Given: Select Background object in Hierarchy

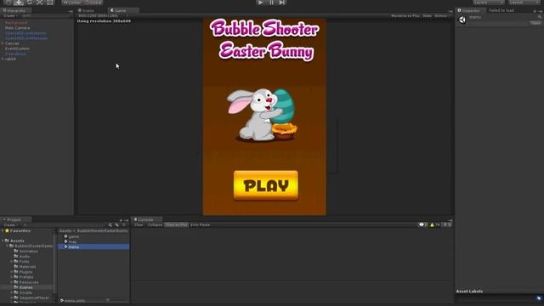Looking at the screenshot, I should coord(16,23).
